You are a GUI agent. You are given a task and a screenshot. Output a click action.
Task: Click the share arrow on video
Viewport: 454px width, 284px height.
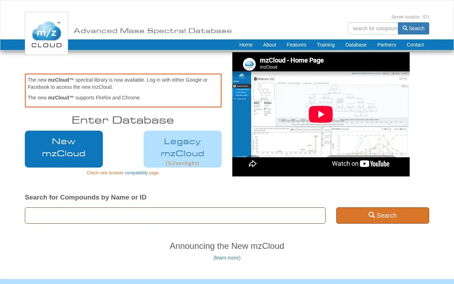(253, 164)
